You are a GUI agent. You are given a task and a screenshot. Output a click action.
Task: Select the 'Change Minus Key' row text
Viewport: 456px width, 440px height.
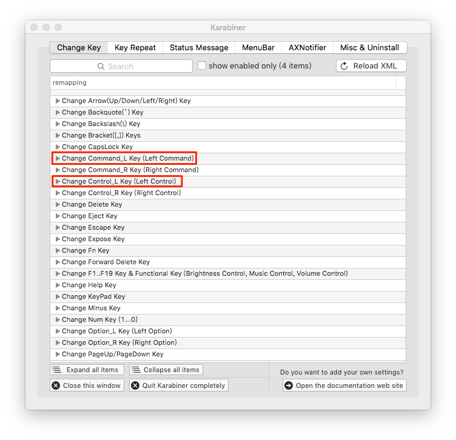tap(91, 308)
